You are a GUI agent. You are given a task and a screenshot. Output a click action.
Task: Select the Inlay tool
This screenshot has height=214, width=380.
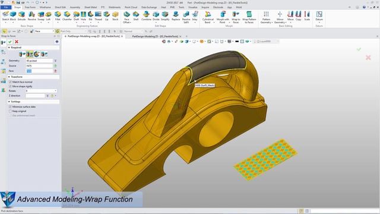click(x=195, y=16)
